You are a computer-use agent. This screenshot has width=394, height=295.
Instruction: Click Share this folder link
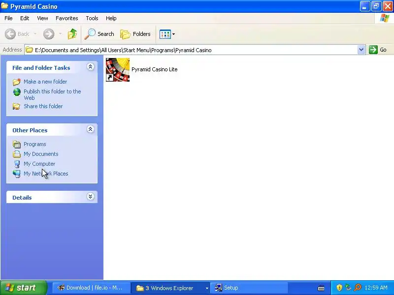tap(43, 106)
